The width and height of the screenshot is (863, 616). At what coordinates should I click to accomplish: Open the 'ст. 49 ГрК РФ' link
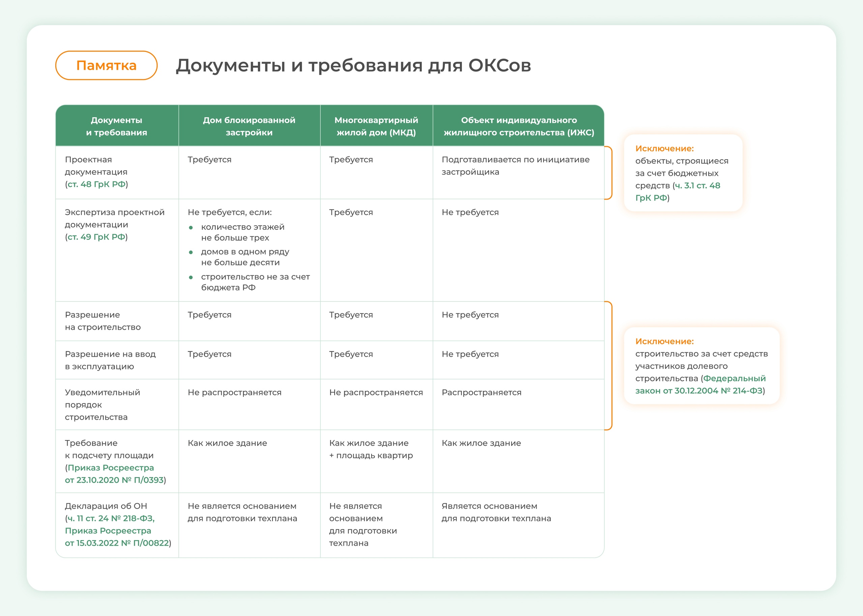(x=96, y=237)
